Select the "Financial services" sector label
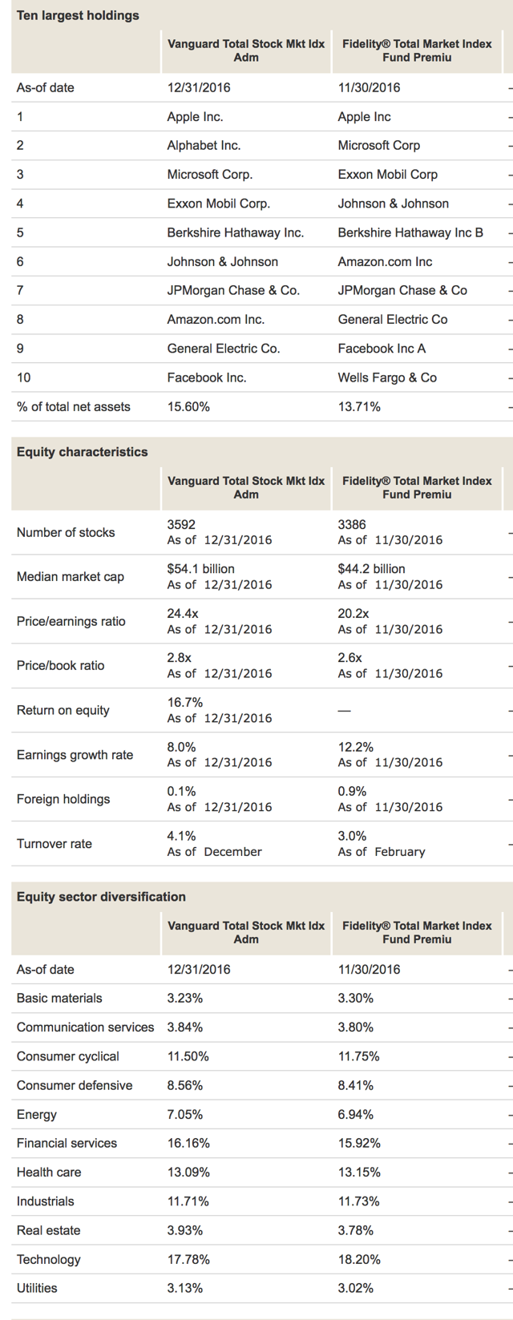513x1320 pixels. click(x=67, y=1144)
